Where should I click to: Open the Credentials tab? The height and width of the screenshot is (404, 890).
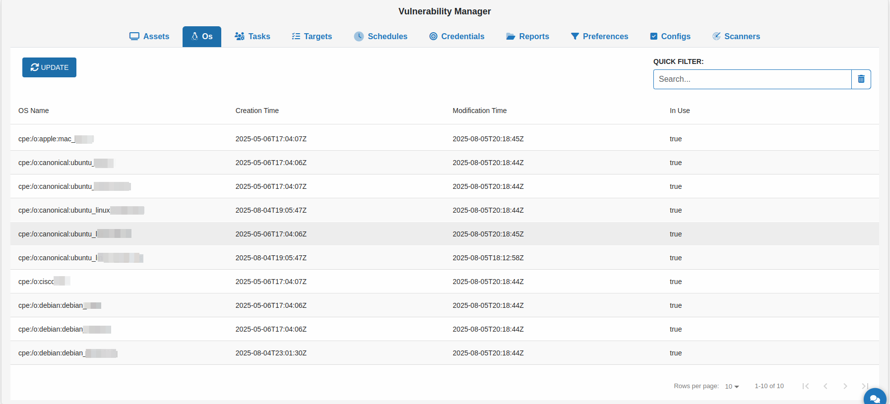coord(457,37)
